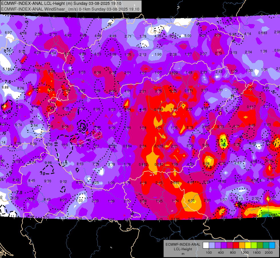The width and height of the screenshot is (280, 258).
Task: Click the wind shear value 5.00
Action: click(x=188, y=36)
